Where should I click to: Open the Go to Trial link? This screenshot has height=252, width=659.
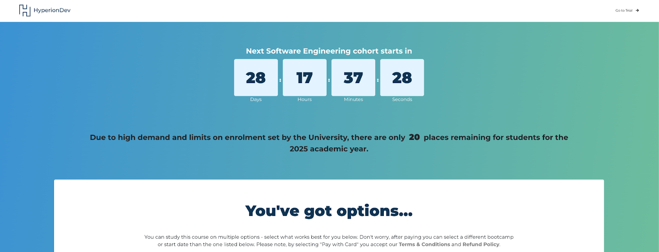[624, 11]
